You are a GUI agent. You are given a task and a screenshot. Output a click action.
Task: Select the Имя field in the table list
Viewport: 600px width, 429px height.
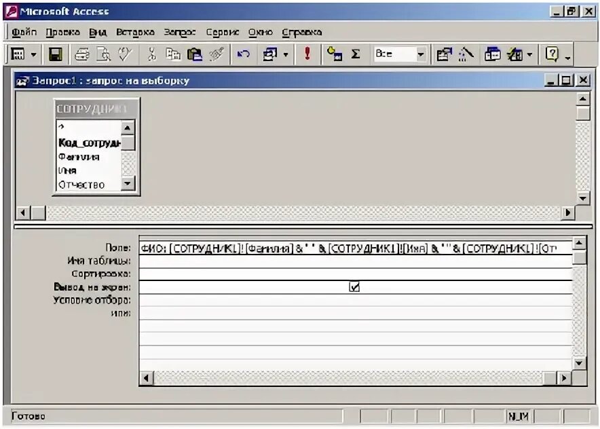coord(67,170)
